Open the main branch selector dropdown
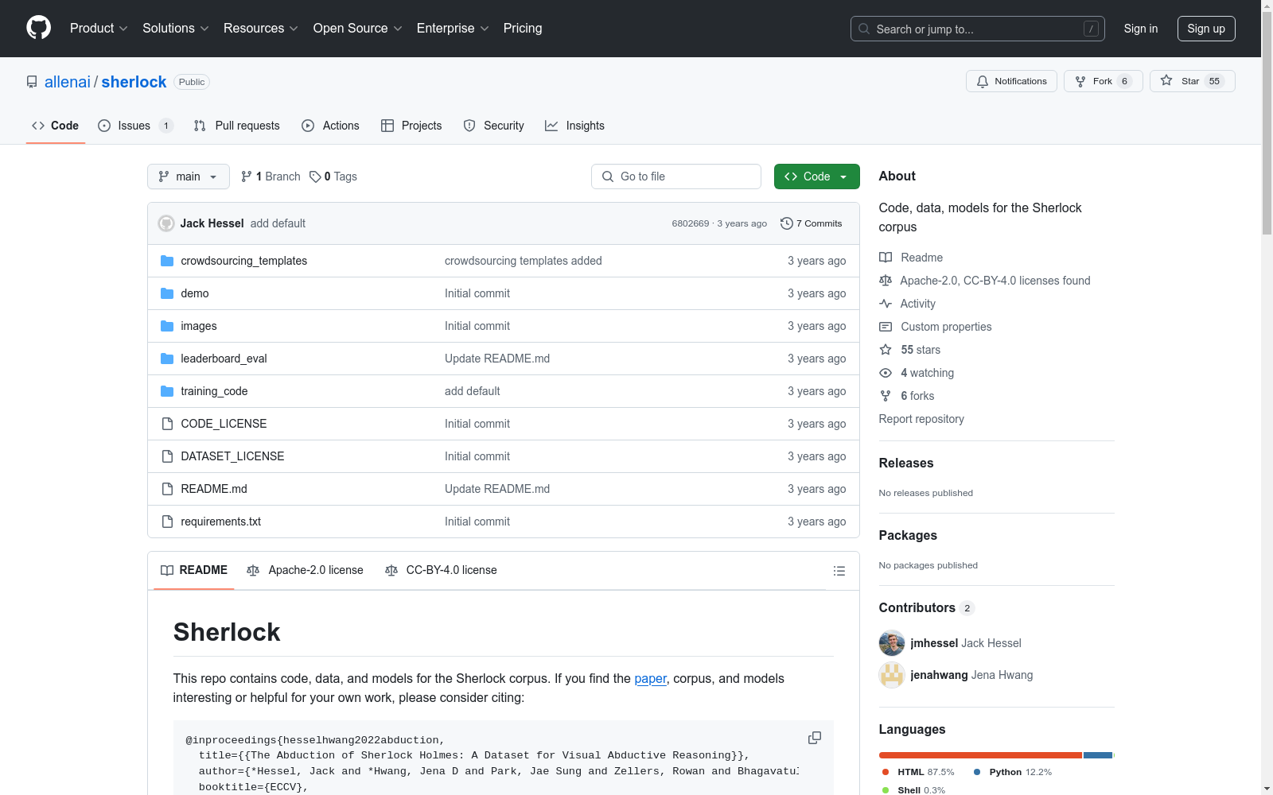This screenshot has width=1273, height=795. (189, 176)
